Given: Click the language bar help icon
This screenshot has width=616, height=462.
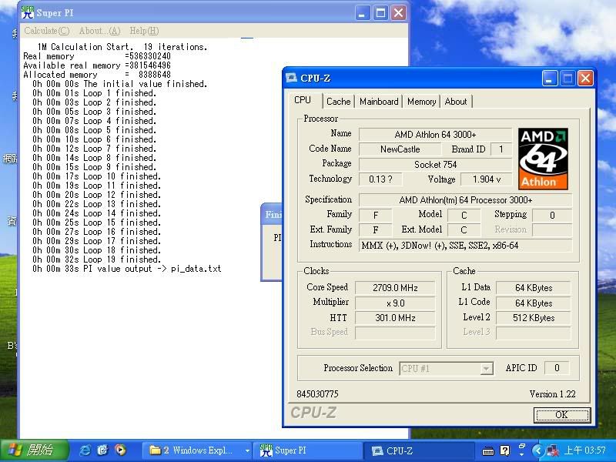Looking at the screenshot, I should click(x=504, y=450).
